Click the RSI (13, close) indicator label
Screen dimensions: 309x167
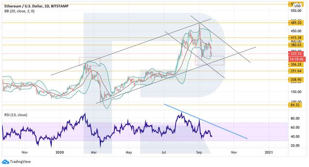(x=16, y=115)
